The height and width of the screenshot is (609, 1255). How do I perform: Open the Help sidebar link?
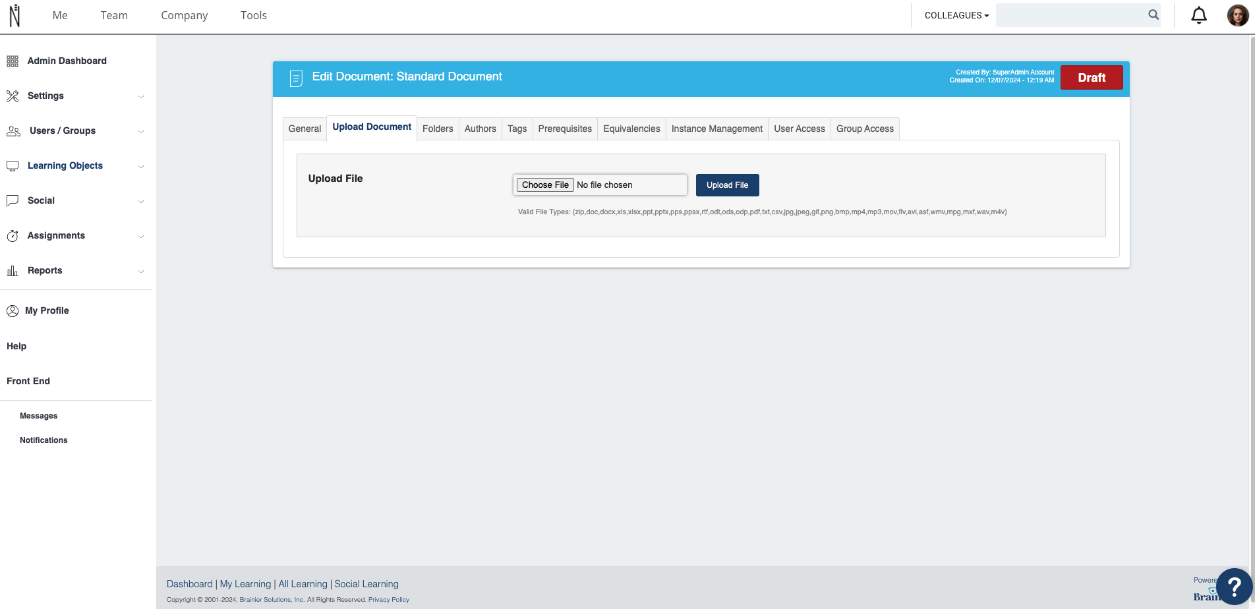[16, 346]
